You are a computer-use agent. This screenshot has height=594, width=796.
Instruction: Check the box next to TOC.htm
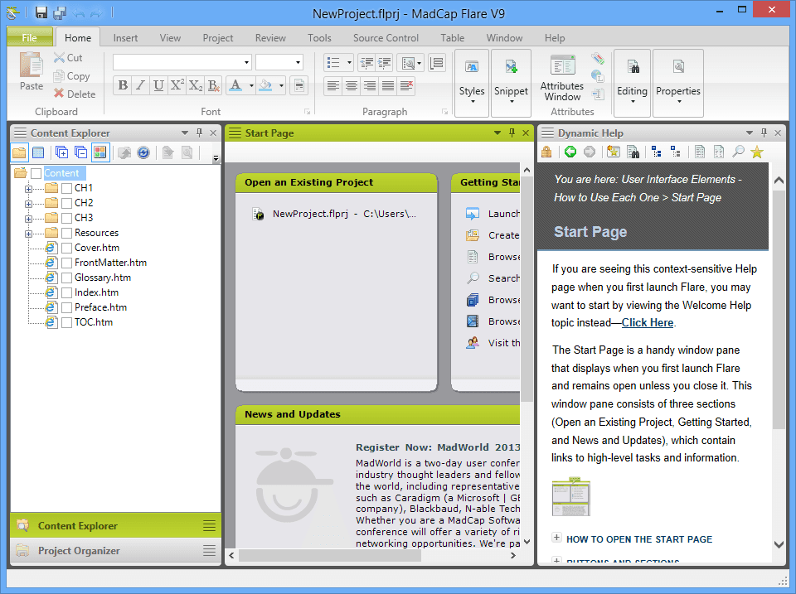click(x=66, y=322)
